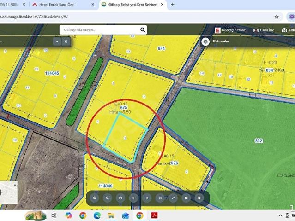Go to previous map view arrow
This screenshot has width=295, height=221.
(x=133, y=198)
